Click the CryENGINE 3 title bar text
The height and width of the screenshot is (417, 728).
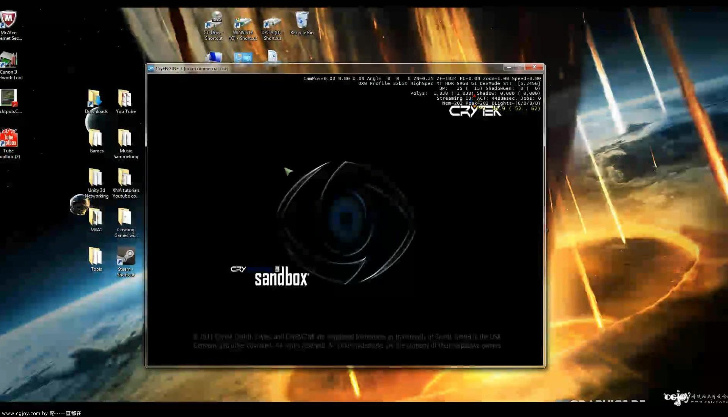pyautogui.click(x=192, y=69)
